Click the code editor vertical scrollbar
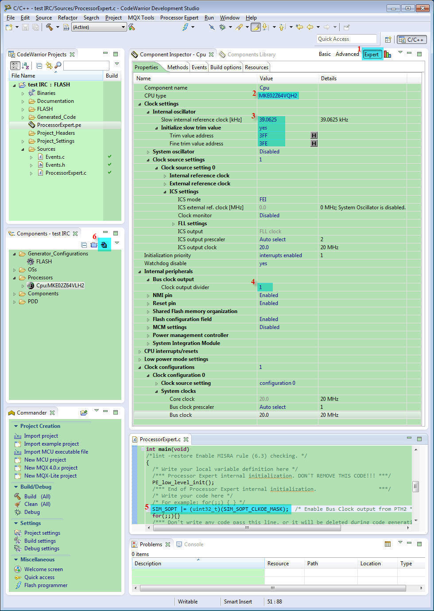Screen dimensions: 434x611 [x=415, y=486]
